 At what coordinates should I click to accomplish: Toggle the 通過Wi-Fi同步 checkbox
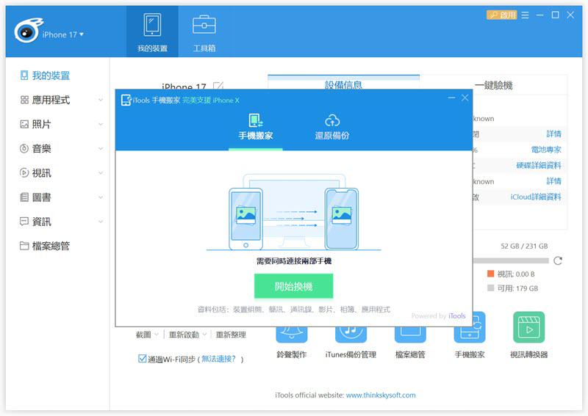[142, 359]
